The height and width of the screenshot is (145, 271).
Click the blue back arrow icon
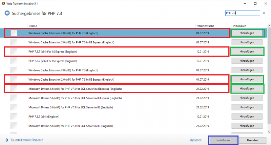coord(7,14)
